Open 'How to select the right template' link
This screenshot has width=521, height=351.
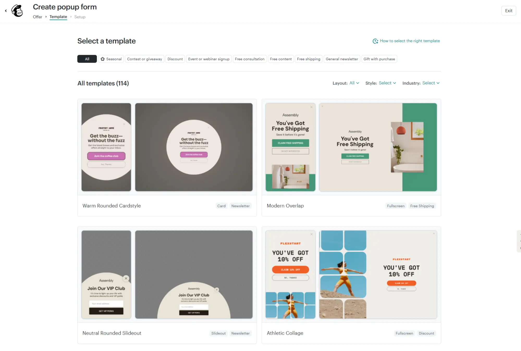(410, 41)
